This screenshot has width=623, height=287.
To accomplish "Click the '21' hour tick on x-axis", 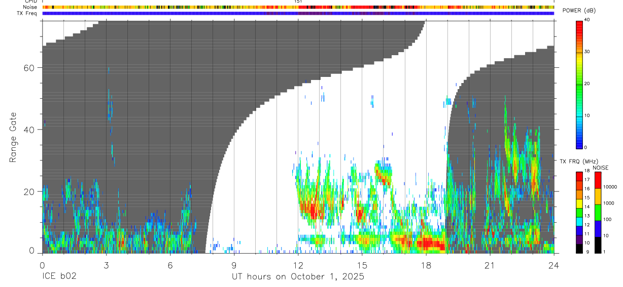I will tap(490, 265).
